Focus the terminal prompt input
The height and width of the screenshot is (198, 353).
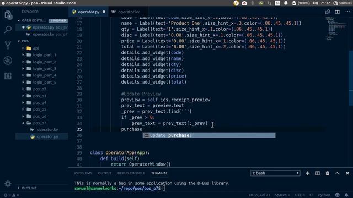click(164, 188)
